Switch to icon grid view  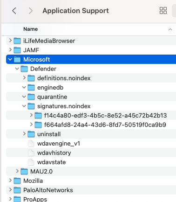pyautogui.click(x=163, y=11)
